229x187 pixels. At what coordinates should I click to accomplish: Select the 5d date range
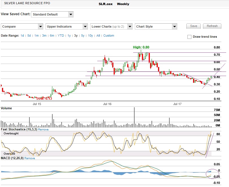29,36
